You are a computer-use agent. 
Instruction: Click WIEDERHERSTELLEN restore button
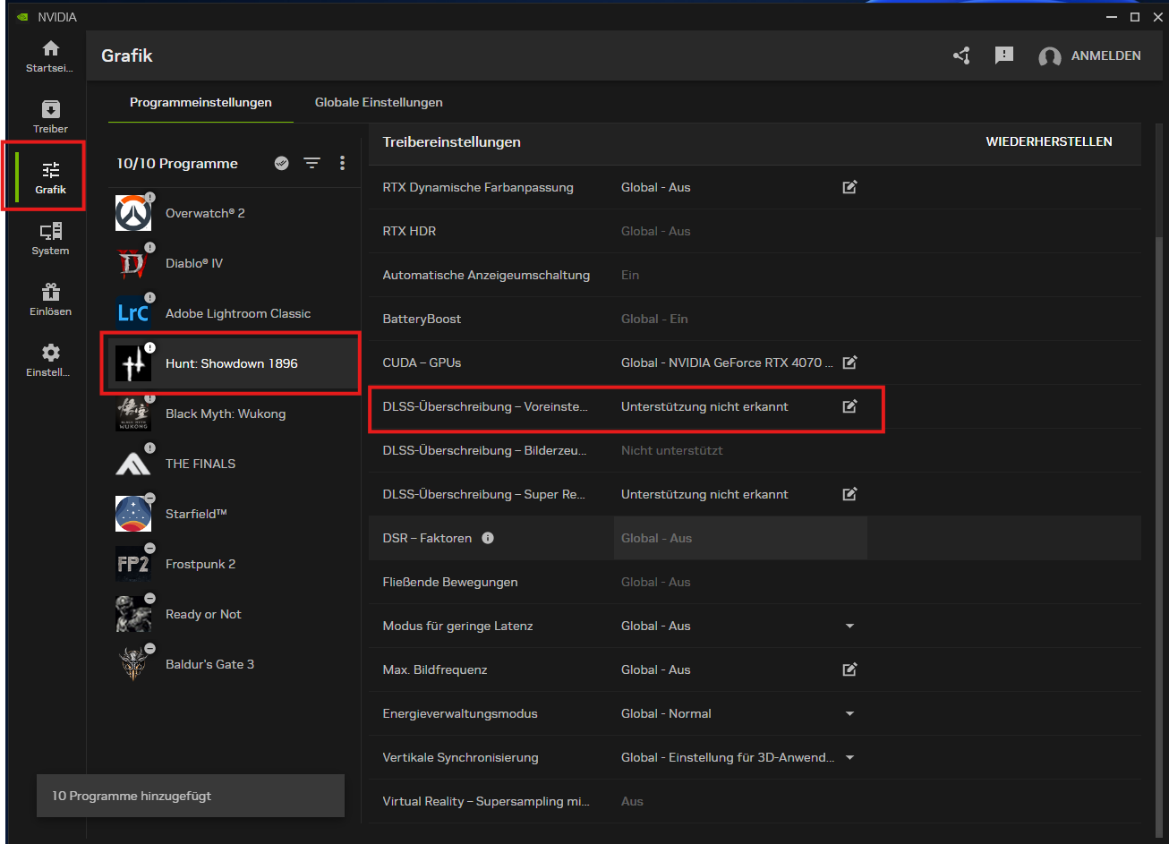1049,141
